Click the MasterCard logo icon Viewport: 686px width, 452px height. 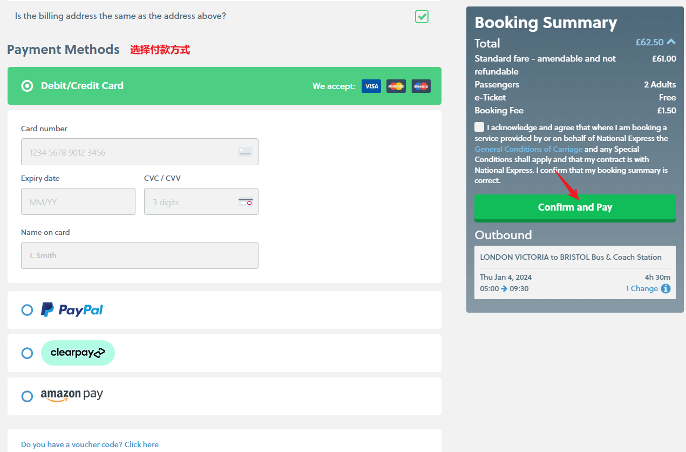[396, 86]
